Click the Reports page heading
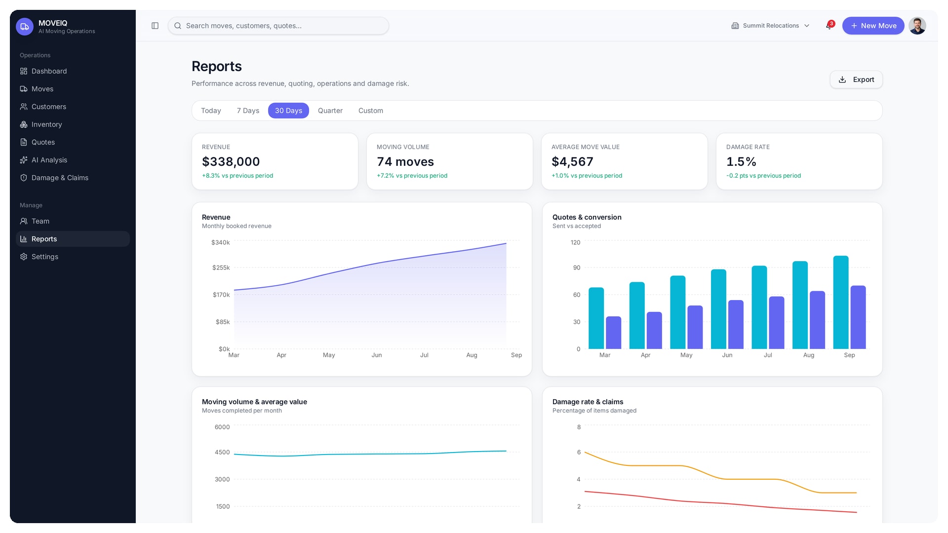 216,66
